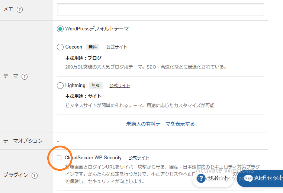Click the help icon next to テーマ
Viewport: 283px width, 193px height.
(25, 77)
